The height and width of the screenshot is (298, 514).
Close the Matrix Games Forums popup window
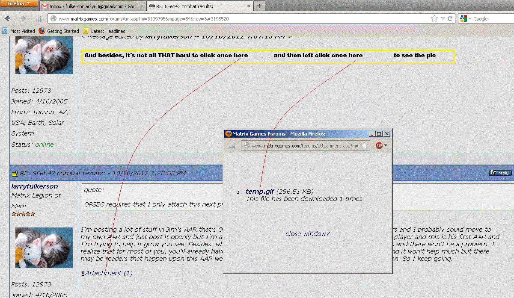pos(387,134)
